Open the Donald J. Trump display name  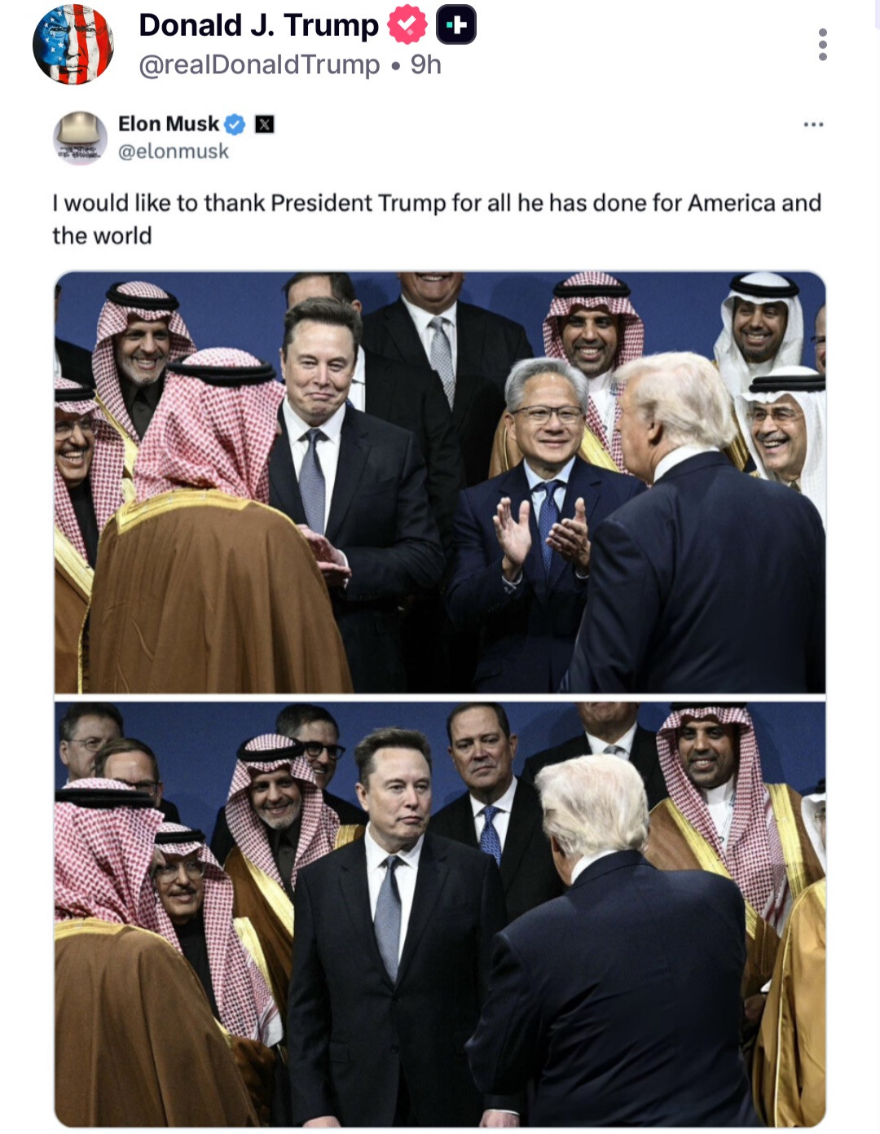(259, 25)
